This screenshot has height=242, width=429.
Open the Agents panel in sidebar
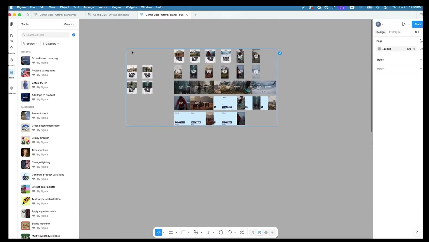(x=11, y=49)
